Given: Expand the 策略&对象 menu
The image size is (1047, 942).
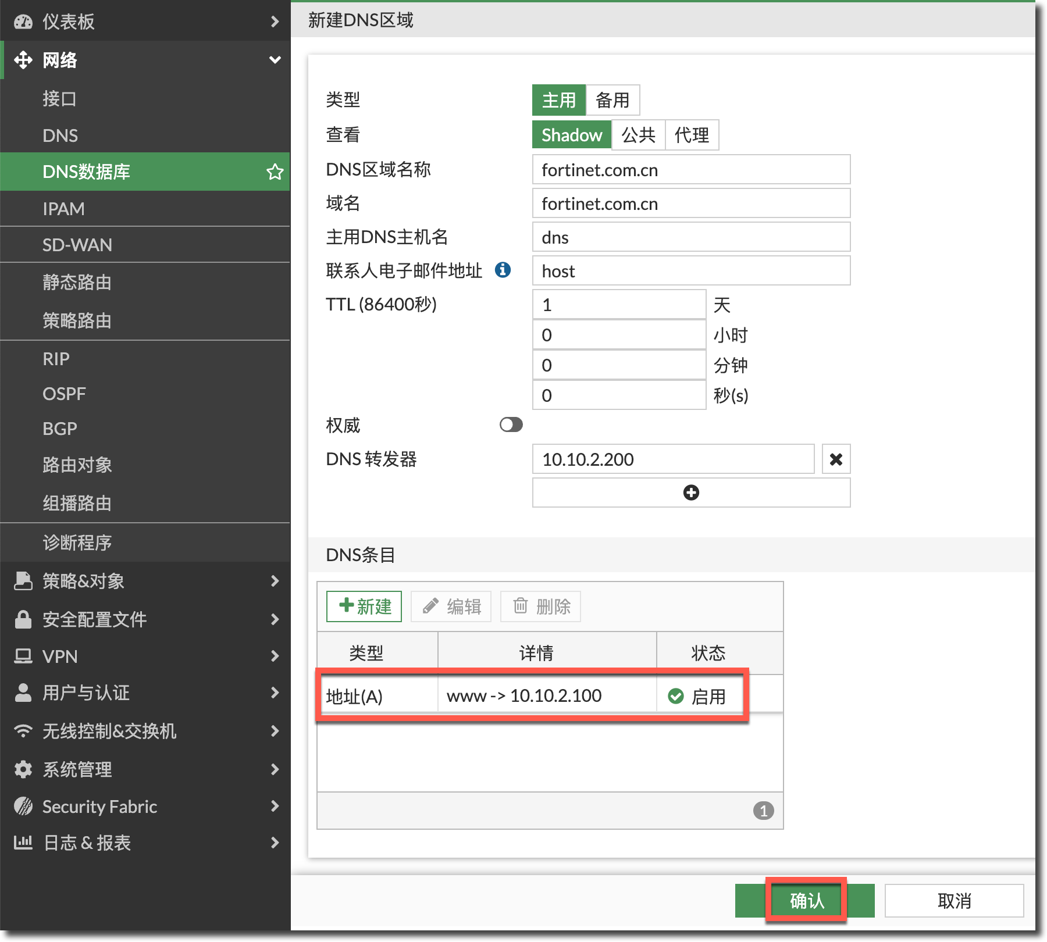Looking at the screenshot, I should coord(275,581).
